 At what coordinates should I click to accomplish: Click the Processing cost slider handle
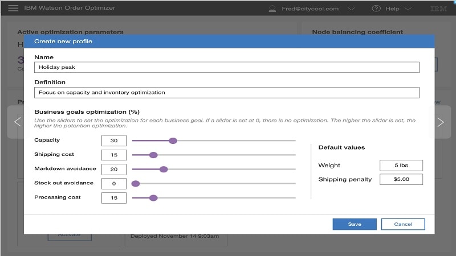tap(153, 198)
